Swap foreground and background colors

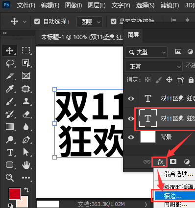coord(26,190)
